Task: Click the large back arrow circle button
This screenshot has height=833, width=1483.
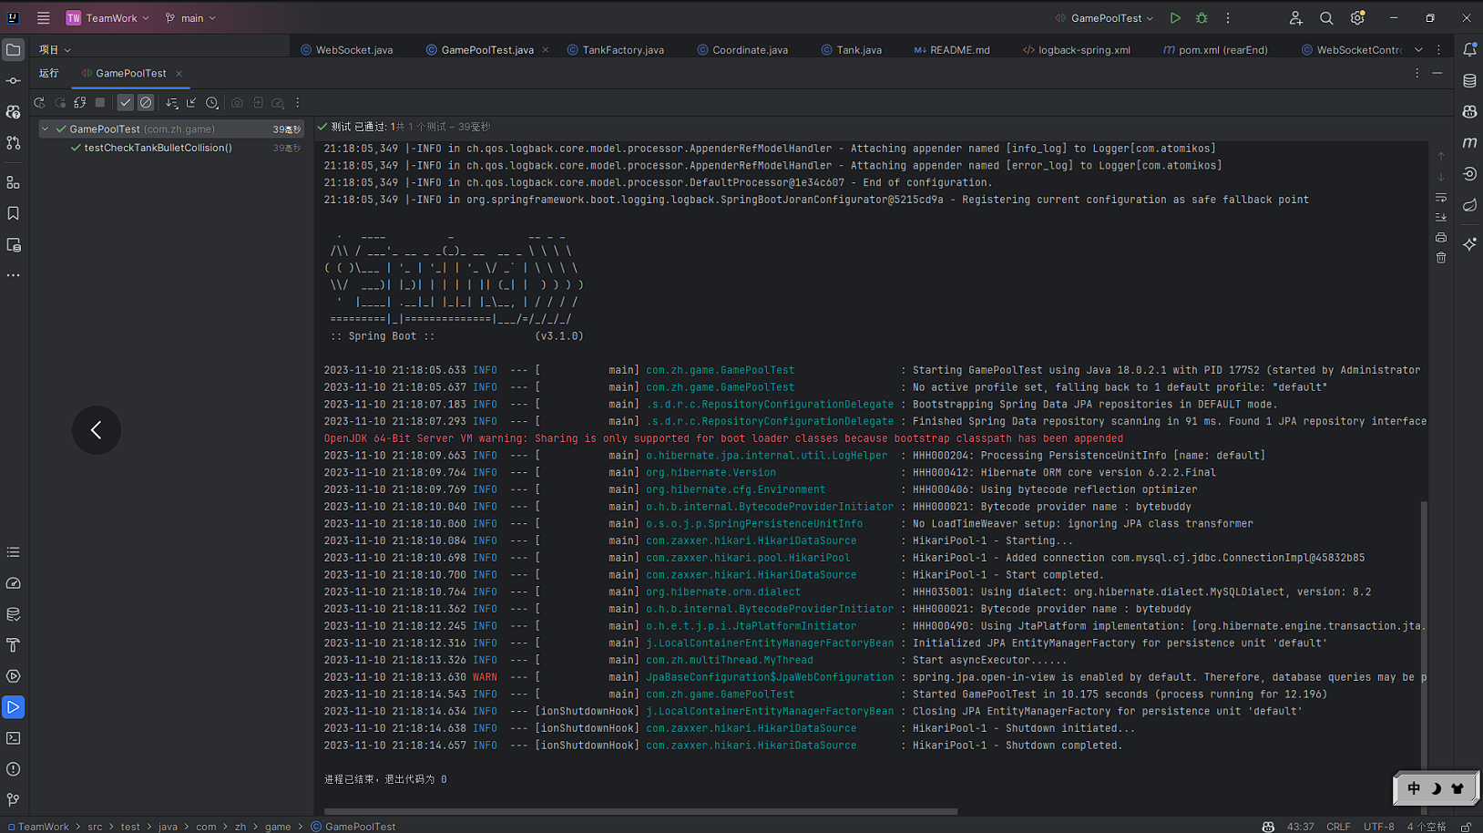Action: 97,430
